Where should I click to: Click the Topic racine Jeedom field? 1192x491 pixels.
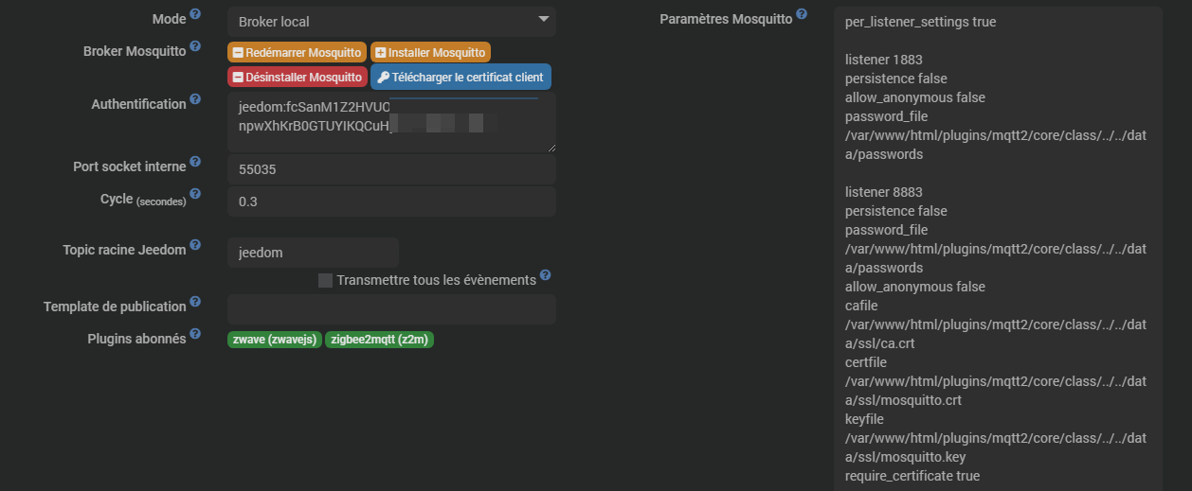(313, 253)
